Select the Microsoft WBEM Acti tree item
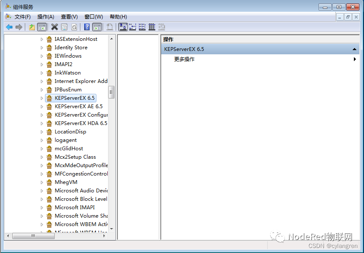The width and height of the screenshot is (364, 253). click(81, 224)
